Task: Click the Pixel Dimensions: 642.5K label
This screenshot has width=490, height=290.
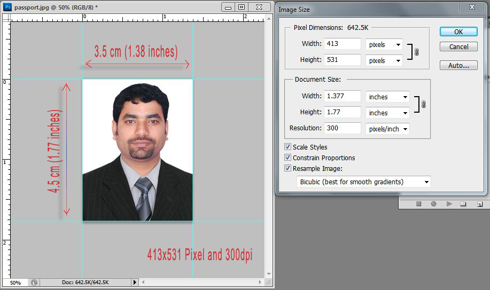Action: click(331, 27)
